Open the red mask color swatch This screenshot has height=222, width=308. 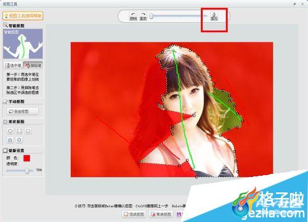click(26, 158)
